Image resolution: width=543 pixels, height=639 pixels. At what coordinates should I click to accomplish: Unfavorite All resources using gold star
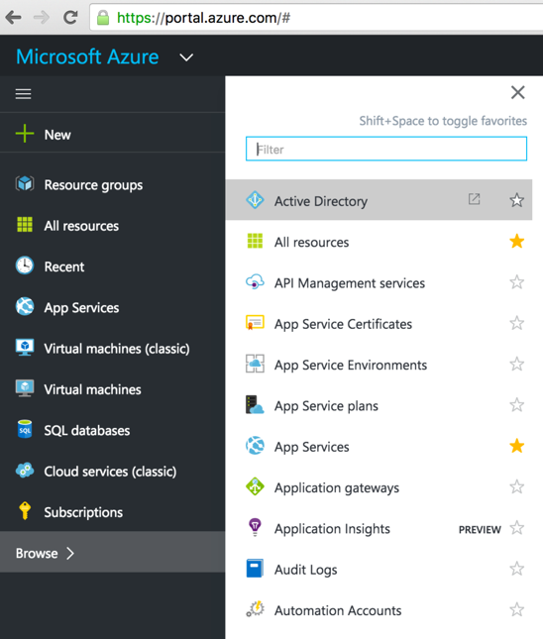pyautogui.click(x=517, y=241)
